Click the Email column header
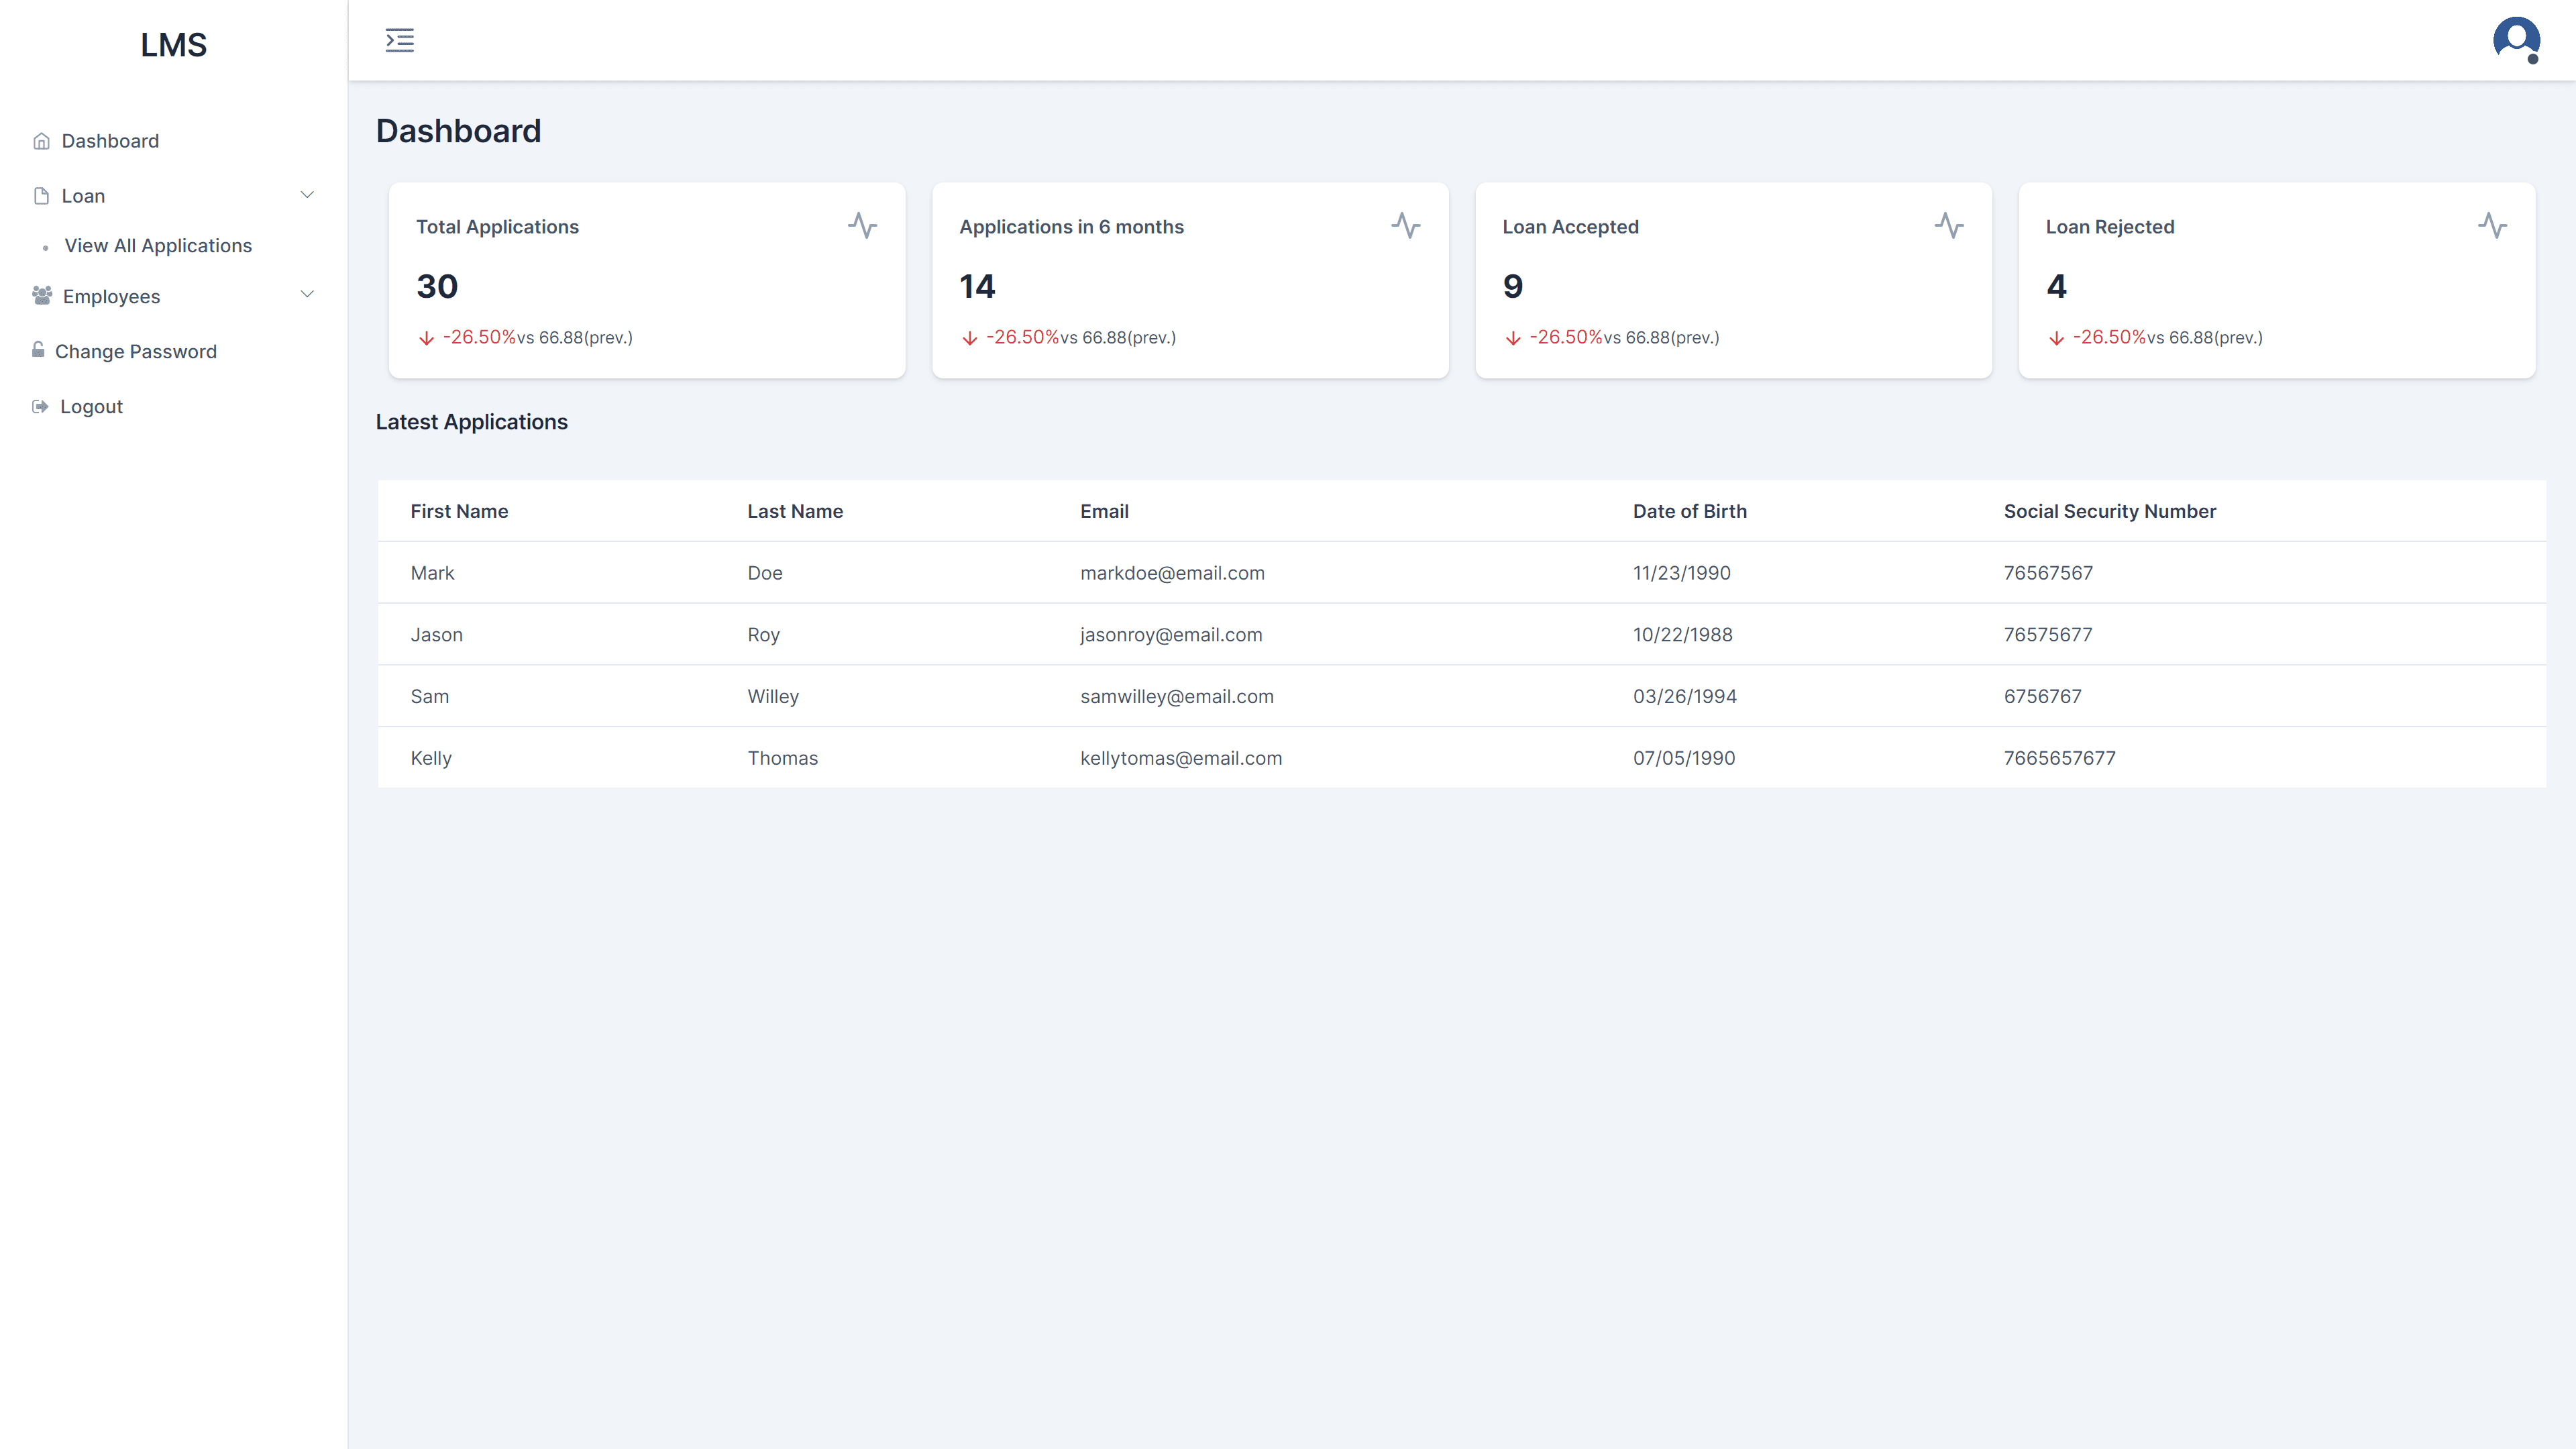Viewport: 2576px width, 1449px height. (x=1104, y=511)
